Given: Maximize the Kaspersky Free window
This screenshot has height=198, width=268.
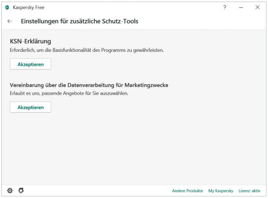Looking at the screenshot, I should (249, 7).
